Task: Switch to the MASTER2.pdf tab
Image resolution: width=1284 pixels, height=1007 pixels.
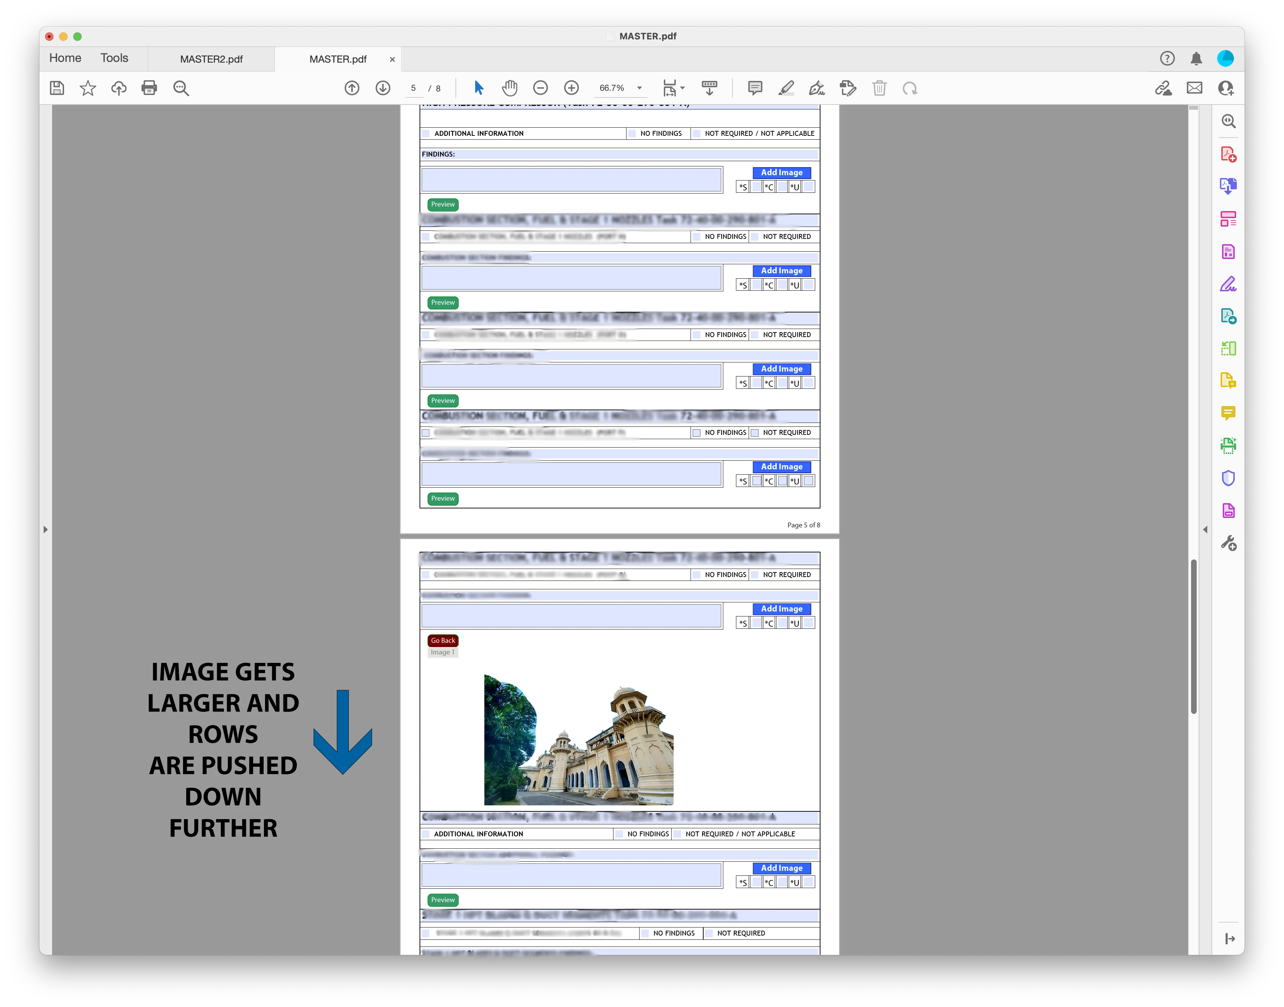Action: (x=211, y=59)
